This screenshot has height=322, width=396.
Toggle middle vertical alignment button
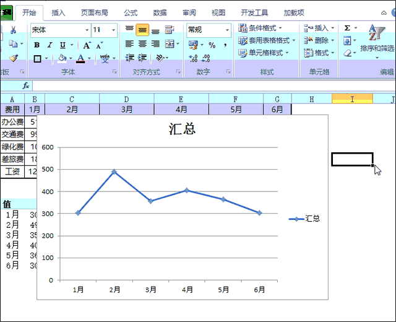click(x=142, y=30)
